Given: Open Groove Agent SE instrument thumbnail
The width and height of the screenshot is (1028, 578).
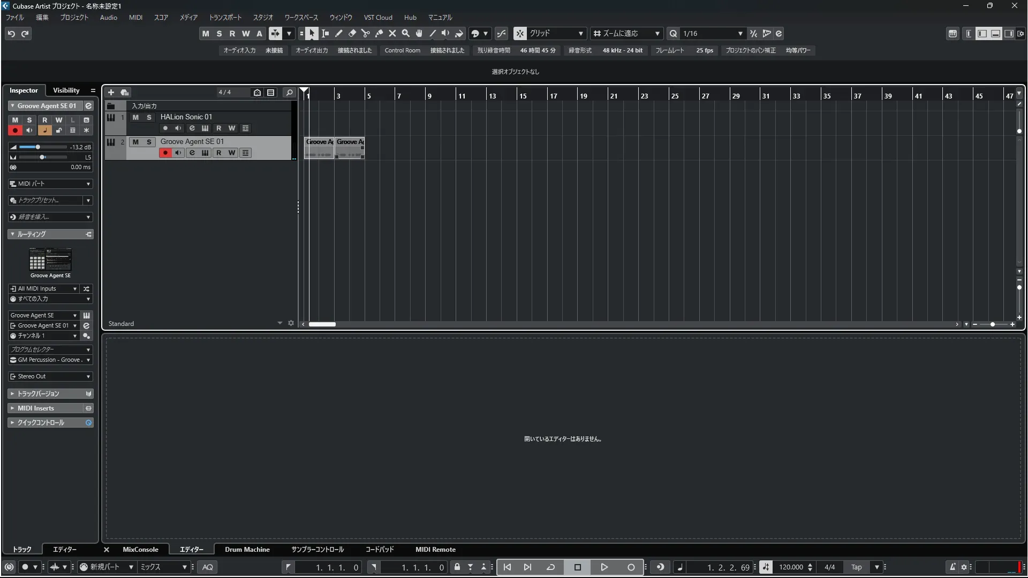Looking at the screenshot, I should pyautogui.click(x=50, y=260).
